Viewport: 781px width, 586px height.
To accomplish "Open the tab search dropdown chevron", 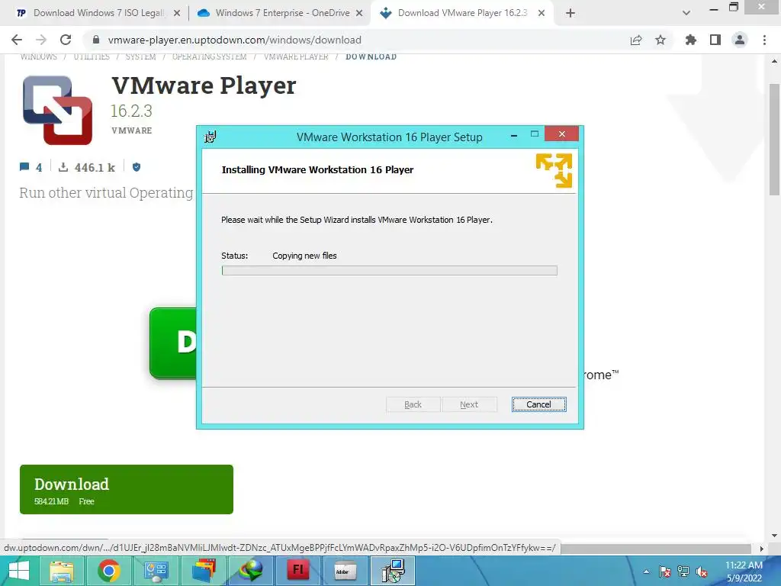I will pos(686,13).
